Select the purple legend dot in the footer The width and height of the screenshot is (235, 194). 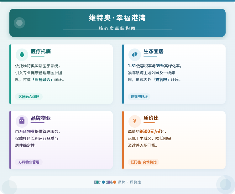pyautogui.click(x=109, y=182)
